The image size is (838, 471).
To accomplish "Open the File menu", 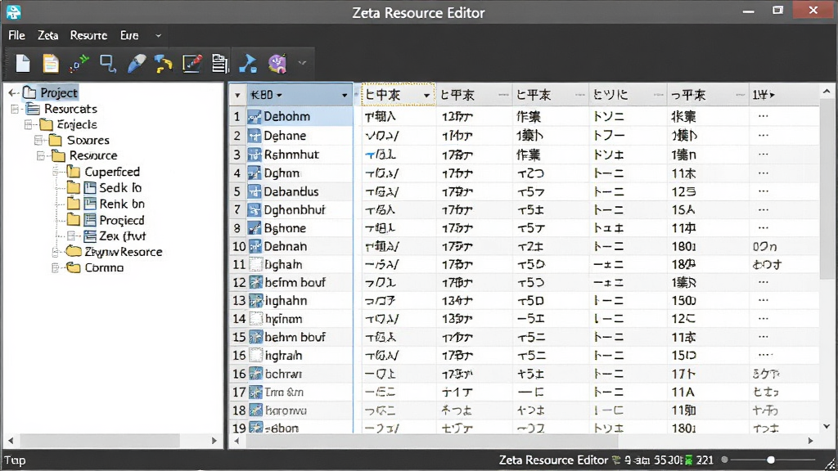I will coord(16,35).
